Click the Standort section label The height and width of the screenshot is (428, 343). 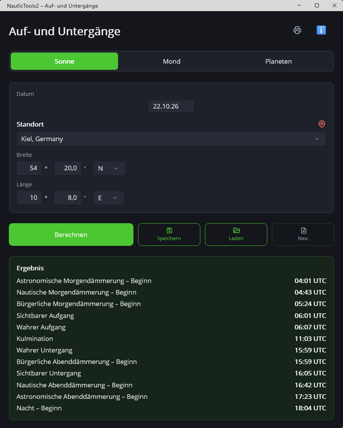pyautogui.click(x=30, y=124)
